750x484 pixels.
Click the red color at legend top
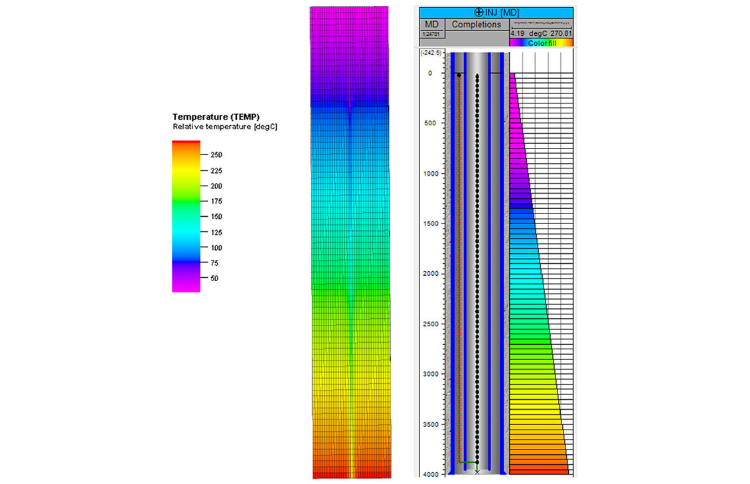tap(186, 142)
